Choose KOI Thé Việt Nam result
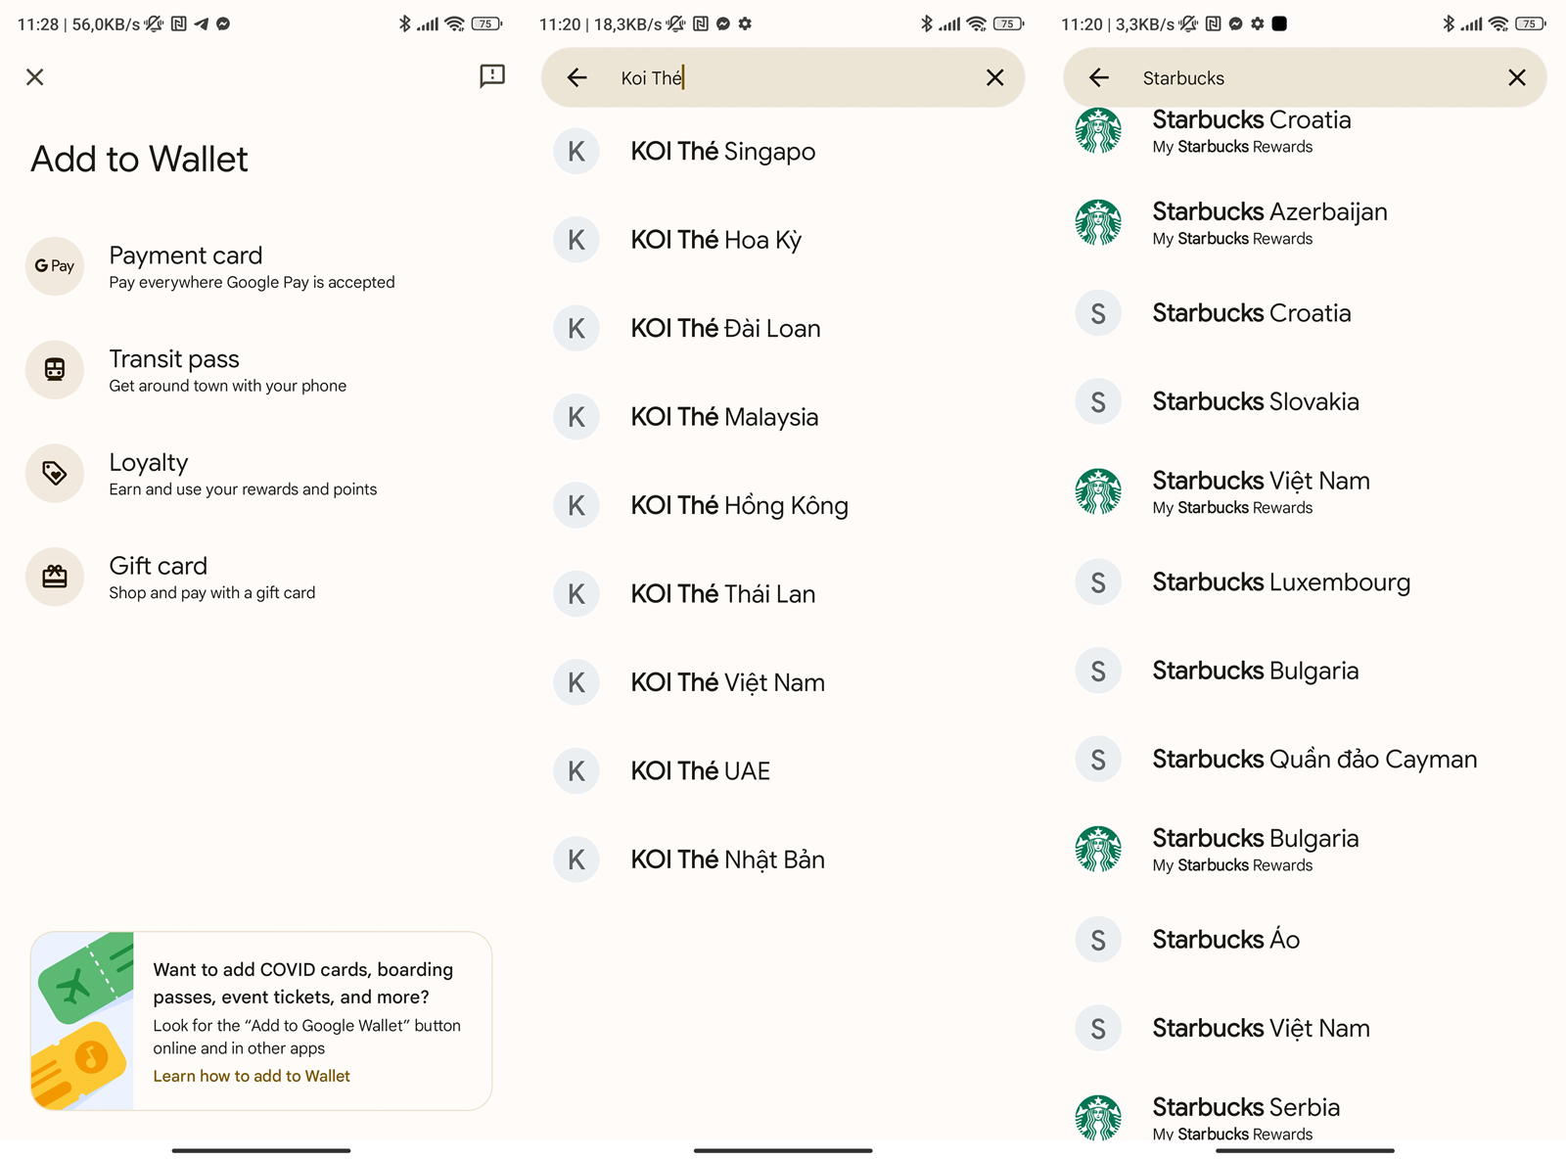Screen dimensions: 1566x1160 click(x=783, y=682)
